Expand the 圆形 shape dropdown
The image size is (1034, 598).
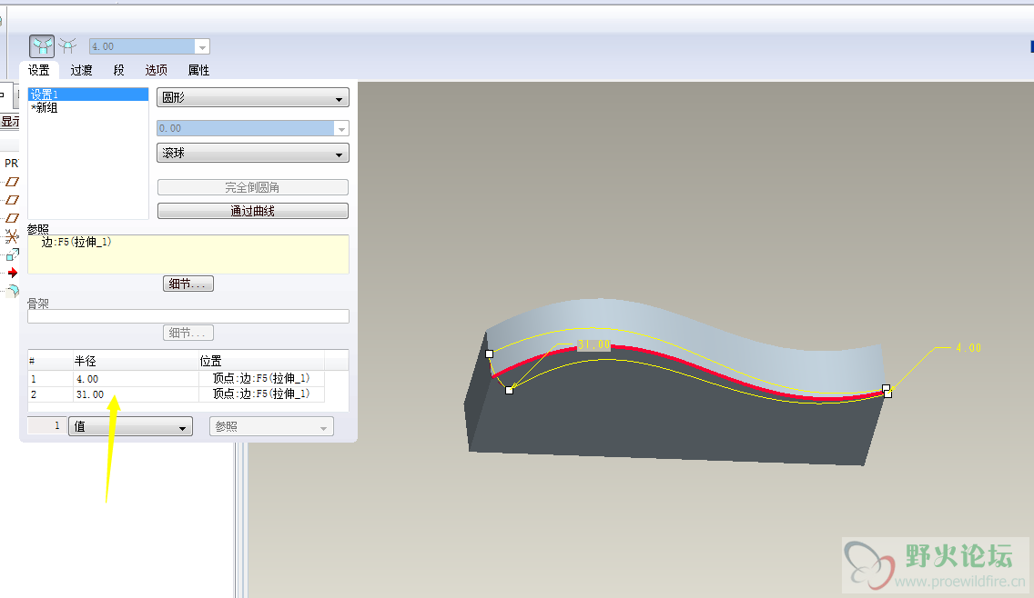(x=252, y=97)
